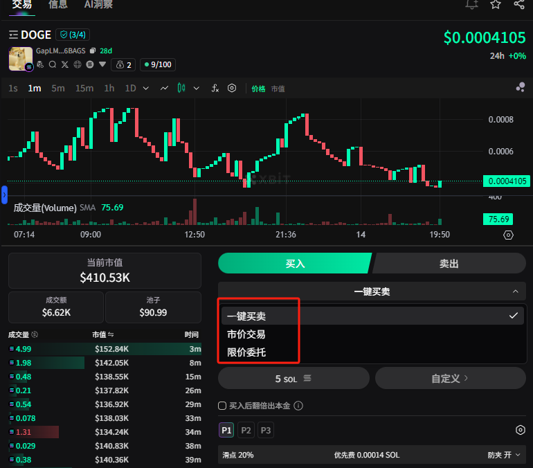Expand the chart type dropdown chevron

[x=196, y=89]
